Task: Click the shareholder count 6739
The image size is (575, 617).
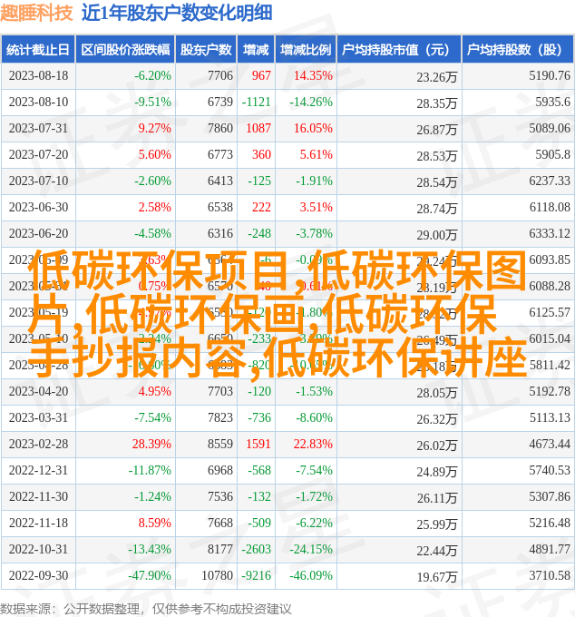Action: [220, 102]
